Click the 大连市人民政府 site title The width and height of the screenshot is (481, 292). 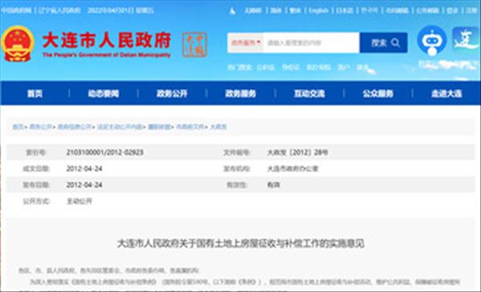(x=107, y=40)
